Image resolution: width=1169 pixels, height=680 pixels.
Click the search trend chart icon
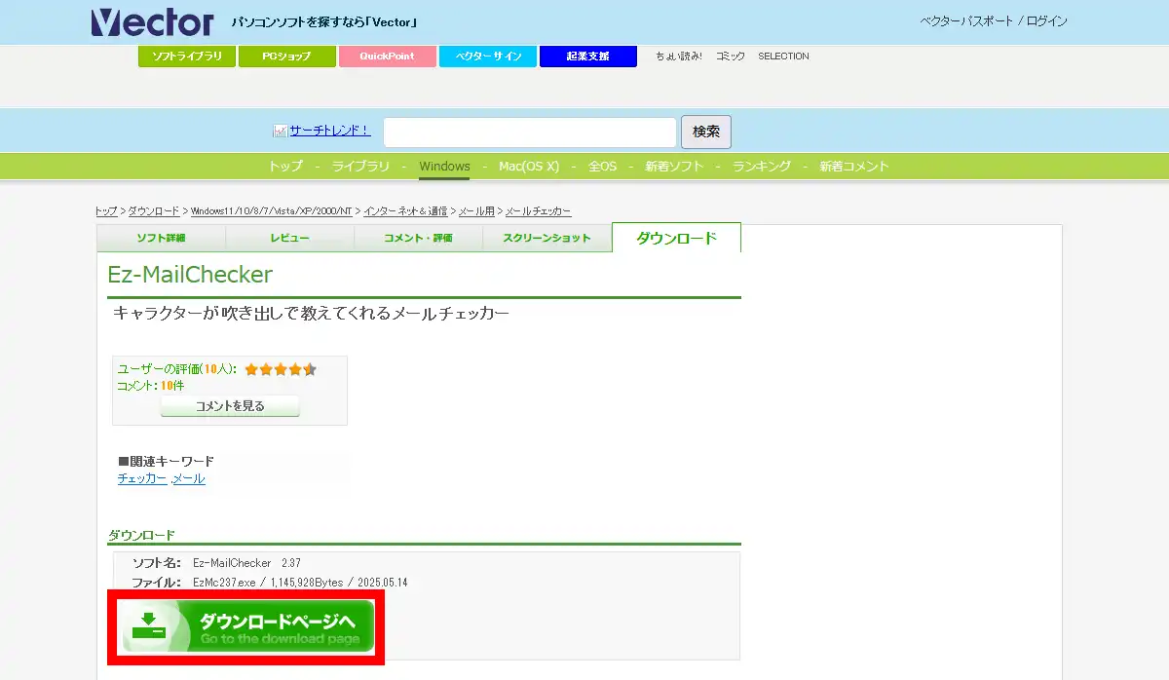pos(281,131)
